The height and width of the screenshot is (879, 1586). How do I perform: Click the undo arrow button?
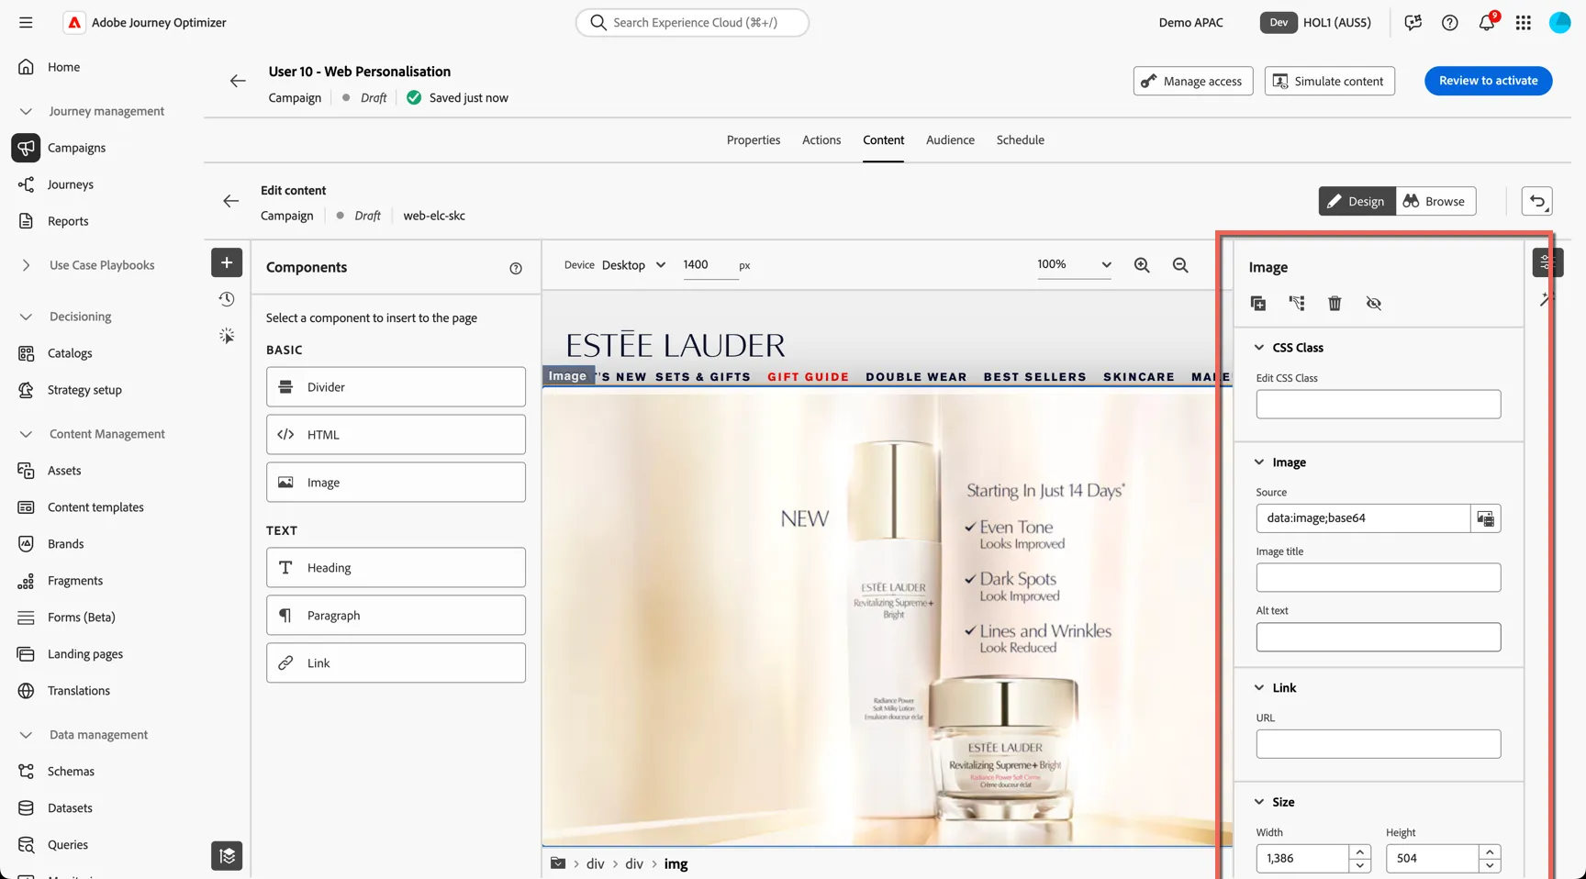point(1537,201)
